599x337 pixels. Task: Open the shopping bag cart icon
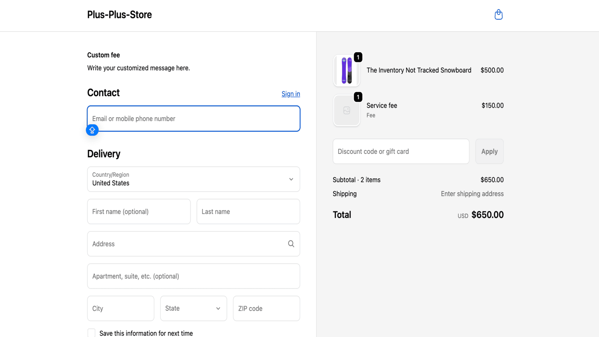tap(498, 15)
